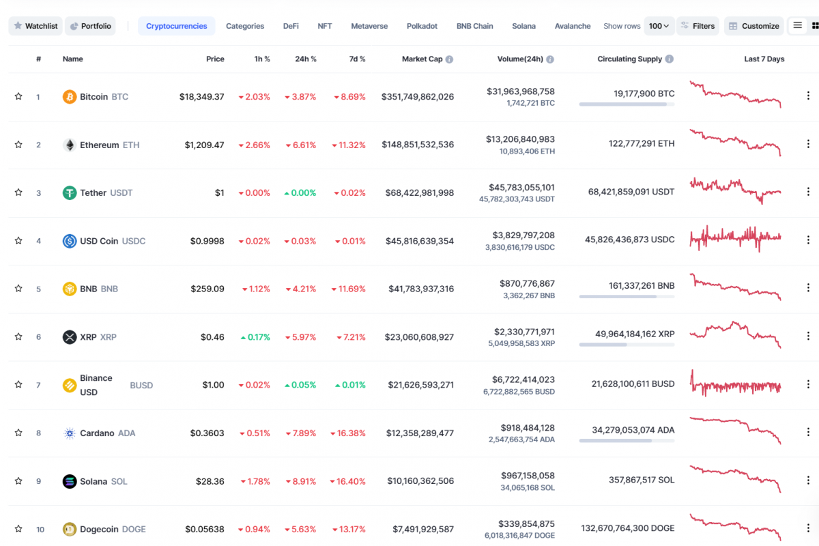Image resolution: width=819 pixels, height=546 pixels.
Task: Switch to the Categories tab
Action: pyautogui.click(x=245, y=26)
